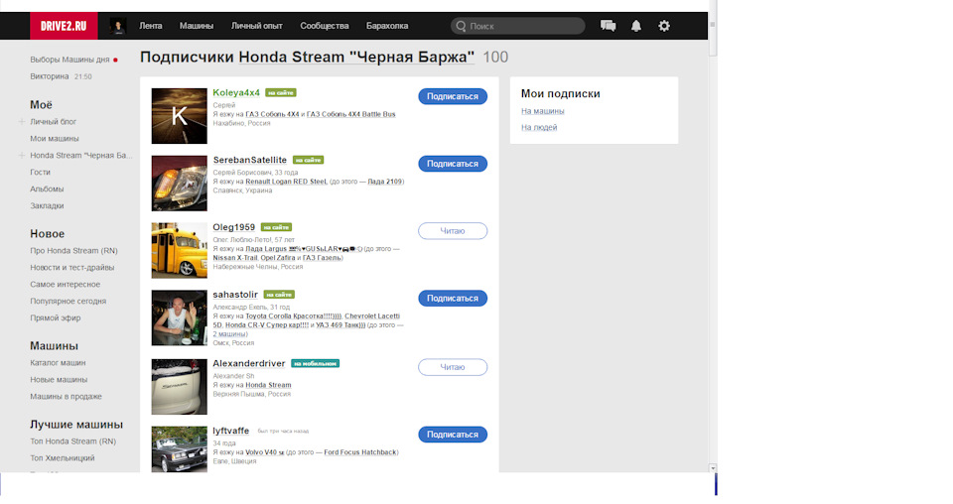Image resolution: width=953 pixels, height=504 pixels.
Task: Open Oleg1959 profile name link
Action: tap(234, 228)
